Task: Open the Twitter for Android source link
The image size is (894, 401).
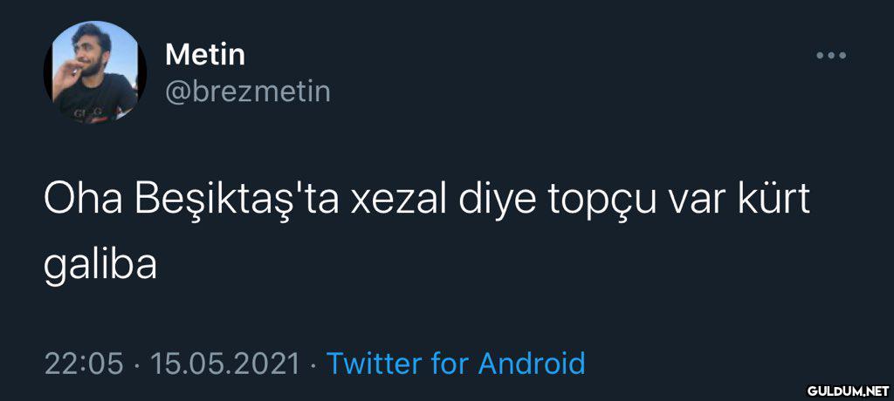Action: (455, 363)
